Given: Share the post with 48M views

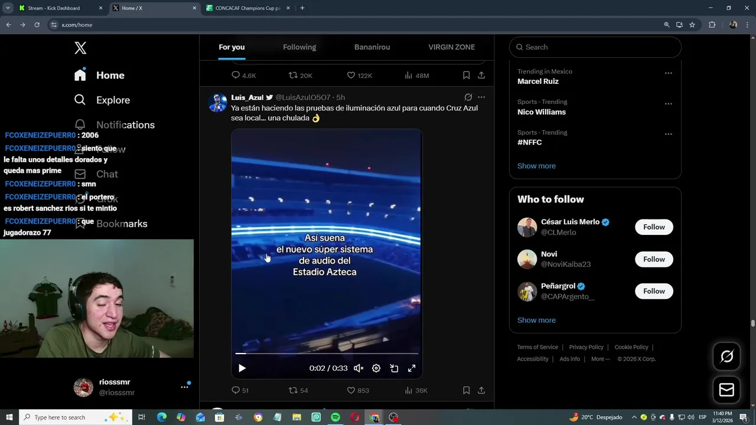Looking at the screenshot, I should point(481,75).
